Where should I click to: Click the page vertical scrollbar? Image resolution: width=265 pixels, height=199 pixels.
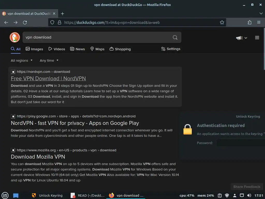pyautogui.click(x=264, y=49)
